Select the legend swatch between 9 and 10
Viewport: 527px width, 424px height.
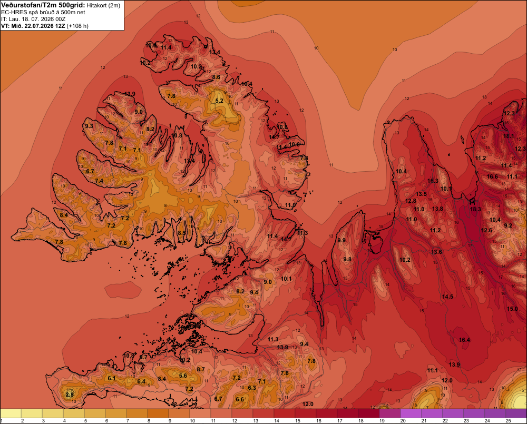tap(179, 413)
